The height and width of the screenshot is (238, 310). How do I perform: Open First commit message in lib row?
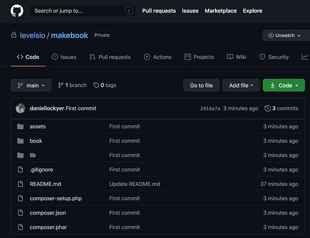pos(125,155)
